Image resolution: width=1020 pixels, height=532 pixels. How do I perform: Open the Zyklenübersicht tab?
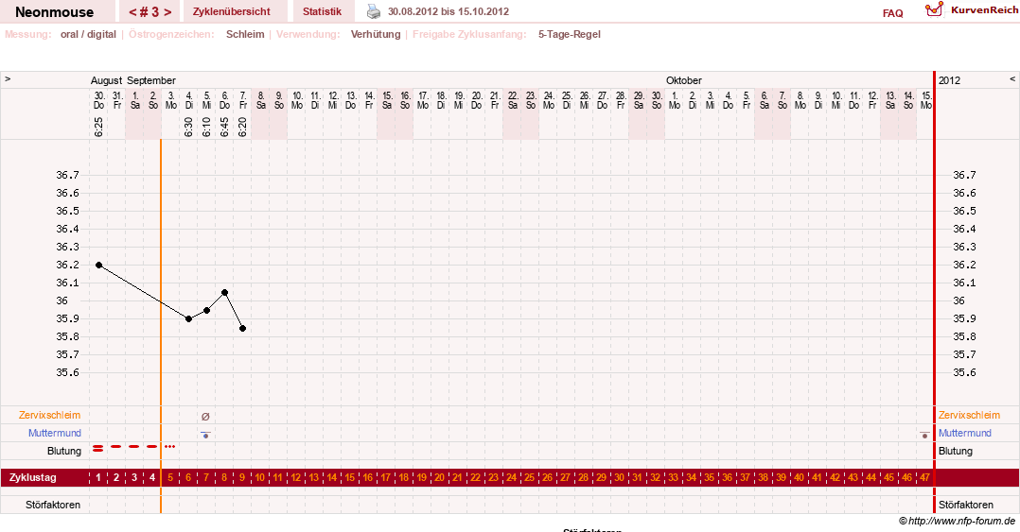tap(232, 11)
